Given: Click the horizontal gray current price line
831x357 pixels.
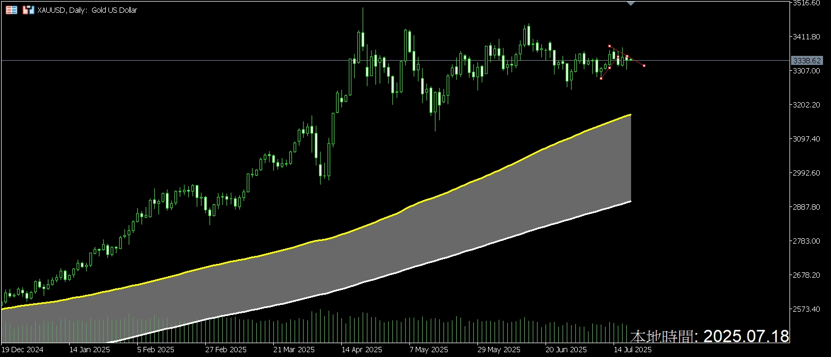Looking at the screenshot, I should point(396,61).
